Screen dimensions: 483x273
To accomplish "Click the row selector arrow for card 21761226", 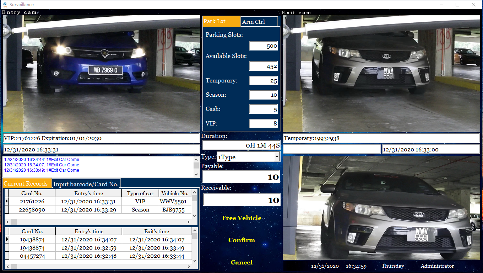I will pos(6,202).
